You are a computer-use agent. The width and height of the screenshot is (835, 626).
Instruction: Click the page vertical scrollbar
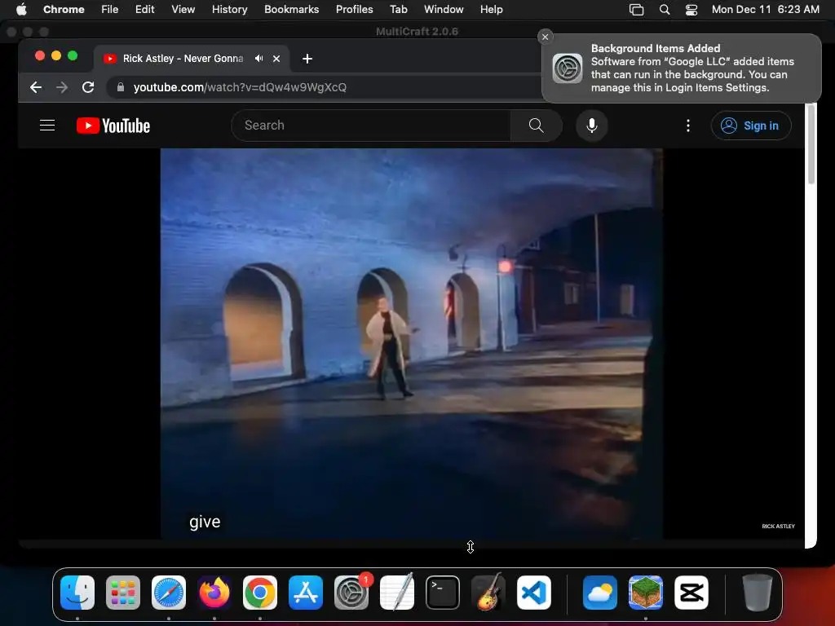[811, 145]
